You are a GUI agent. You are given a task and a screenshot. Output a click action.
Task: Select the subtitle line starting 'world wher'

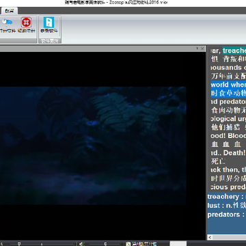pos(228,85)
